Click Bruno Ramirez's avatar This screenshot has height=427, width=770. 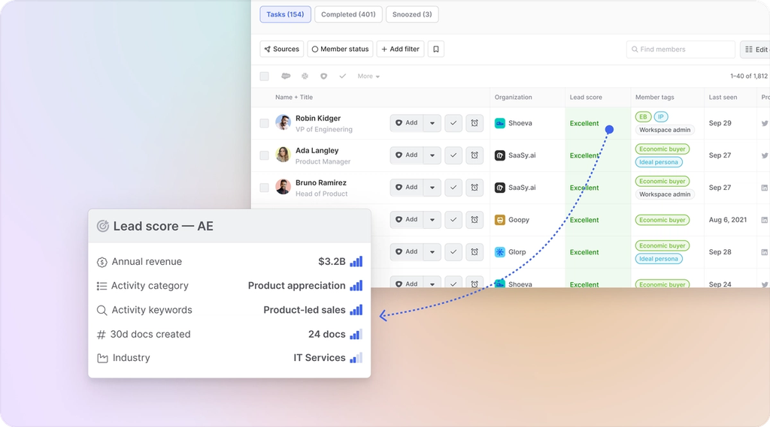pyautogui.click(x=283, y=187)
